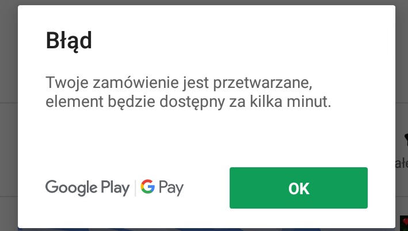Click the Pay wordmark beside the G
The image size is (408, 231).
(x=171, y=188)
